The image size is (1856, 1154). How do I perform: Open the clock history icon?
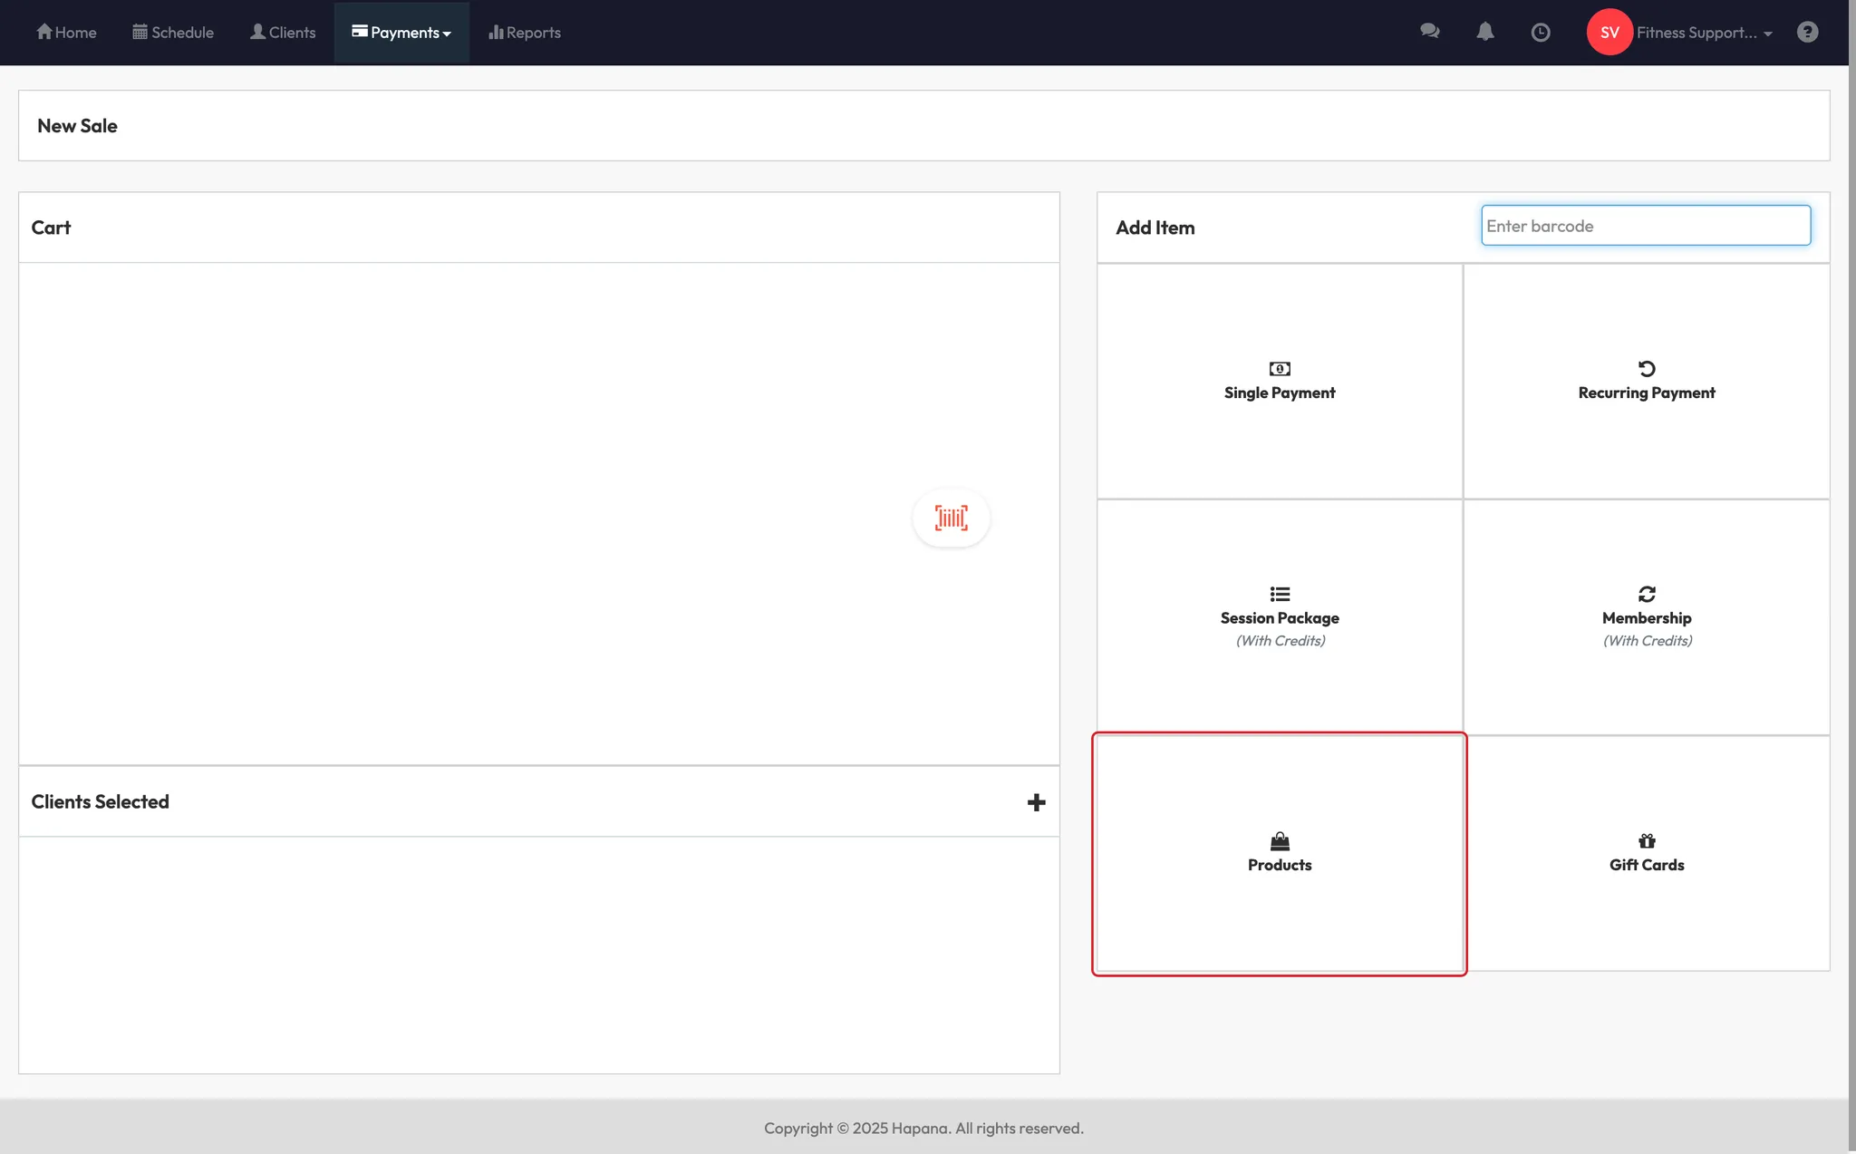pyautogui.click(x=1540, y=33)
